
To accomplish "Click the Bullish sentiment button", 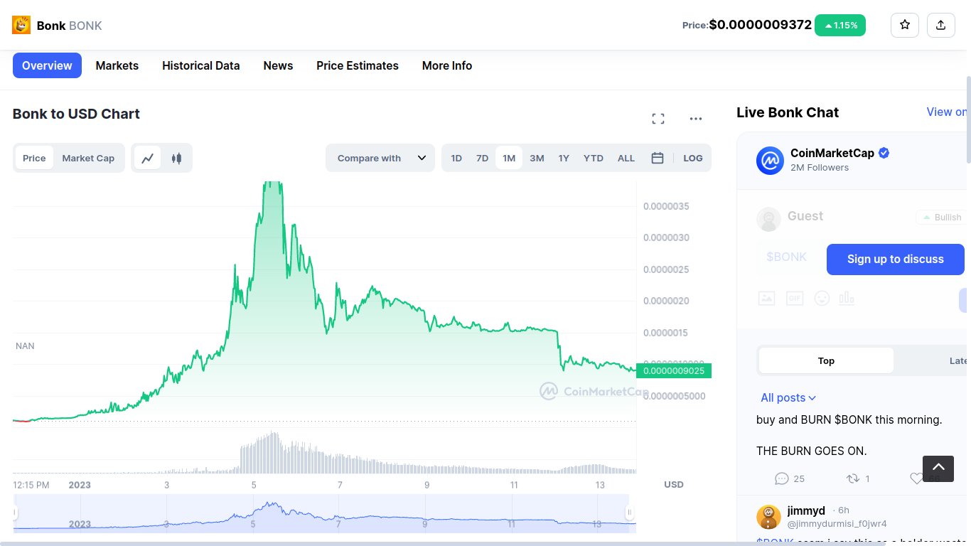I will (x=943, y=218).
